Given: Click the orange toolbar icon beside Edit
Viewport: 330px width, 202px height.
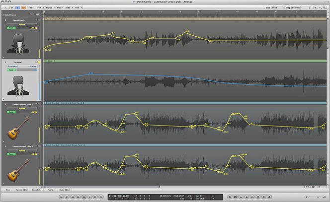Looking at the screenshot, I should [23, 8].
